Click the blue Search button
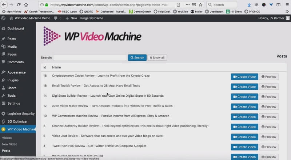Screen dimensions: 291x160 (x=137, y=57)
